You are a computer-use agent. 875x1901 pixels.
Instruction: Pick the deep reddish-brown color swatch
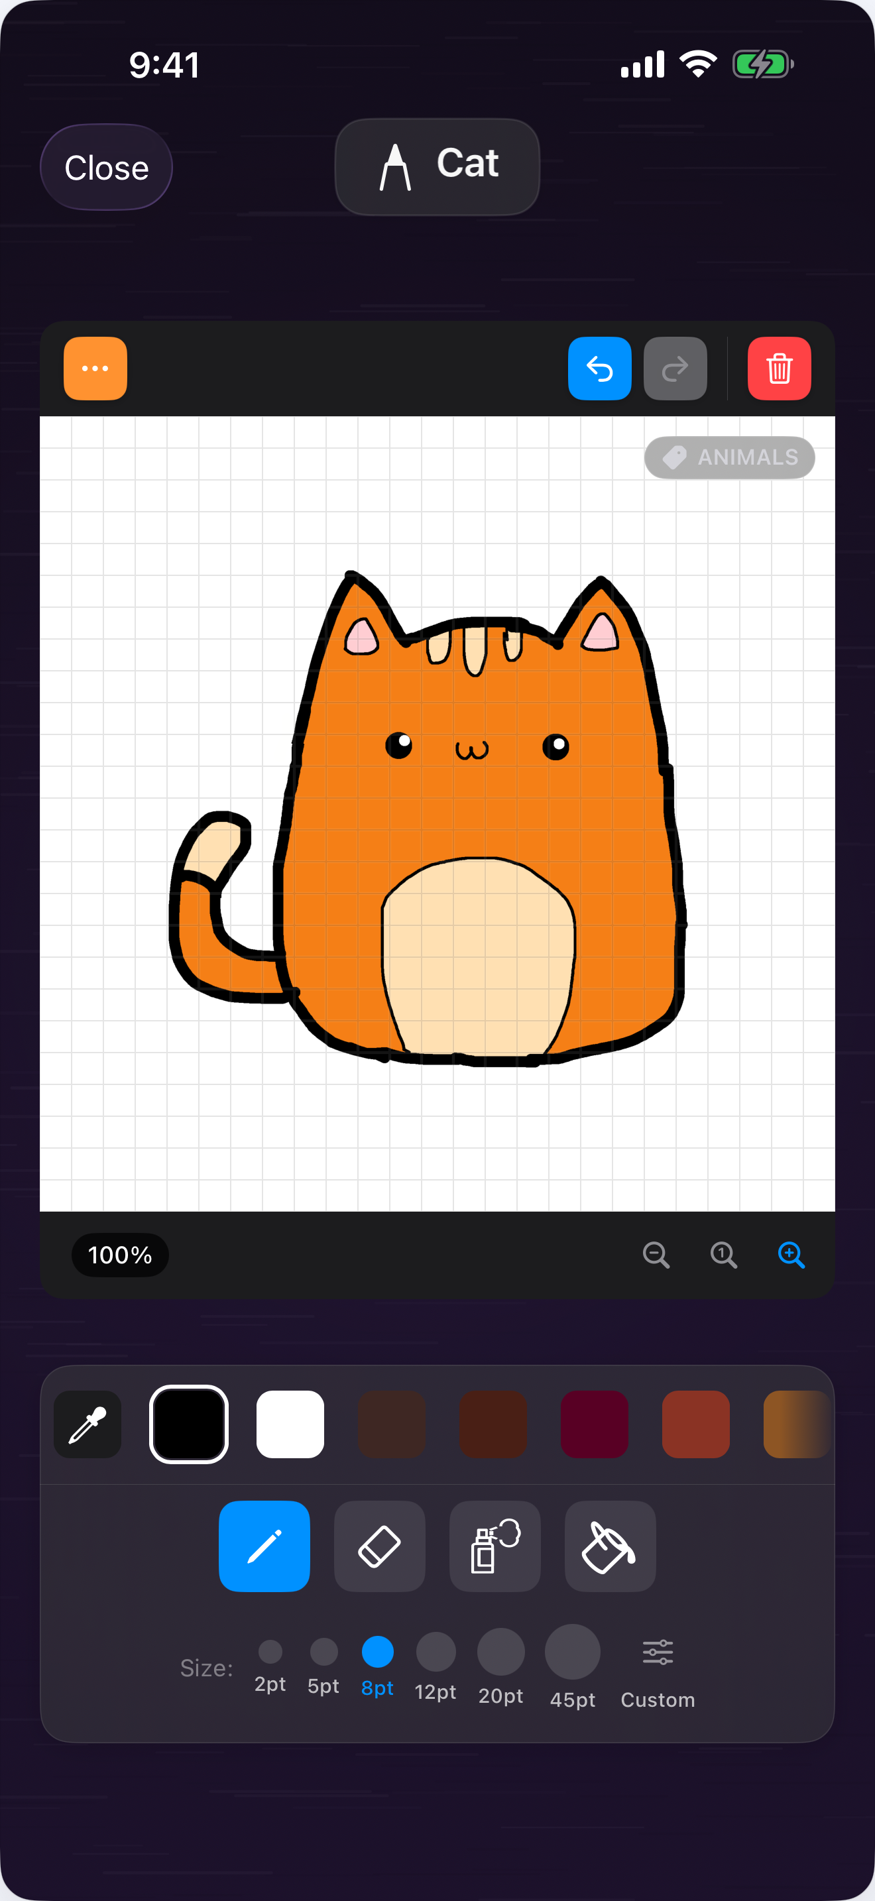(x=493, y=1424)
